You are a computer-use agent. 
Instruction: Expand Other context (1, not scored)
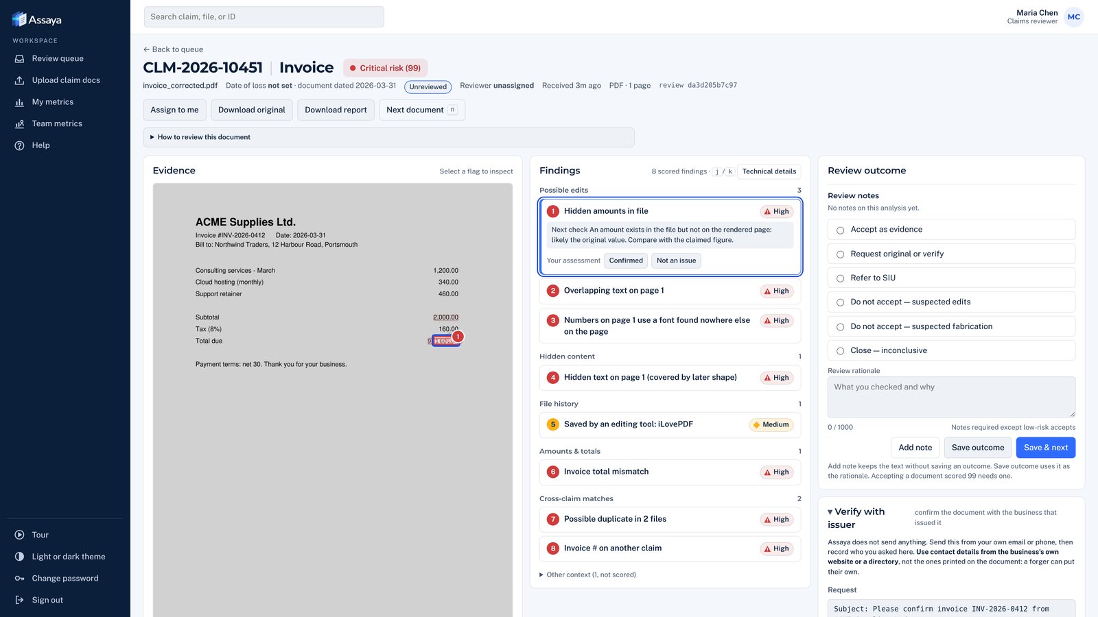coord(587,574)
